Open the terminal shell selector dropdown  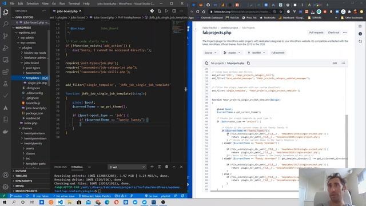pyautogui.click(x=127, y=167)
